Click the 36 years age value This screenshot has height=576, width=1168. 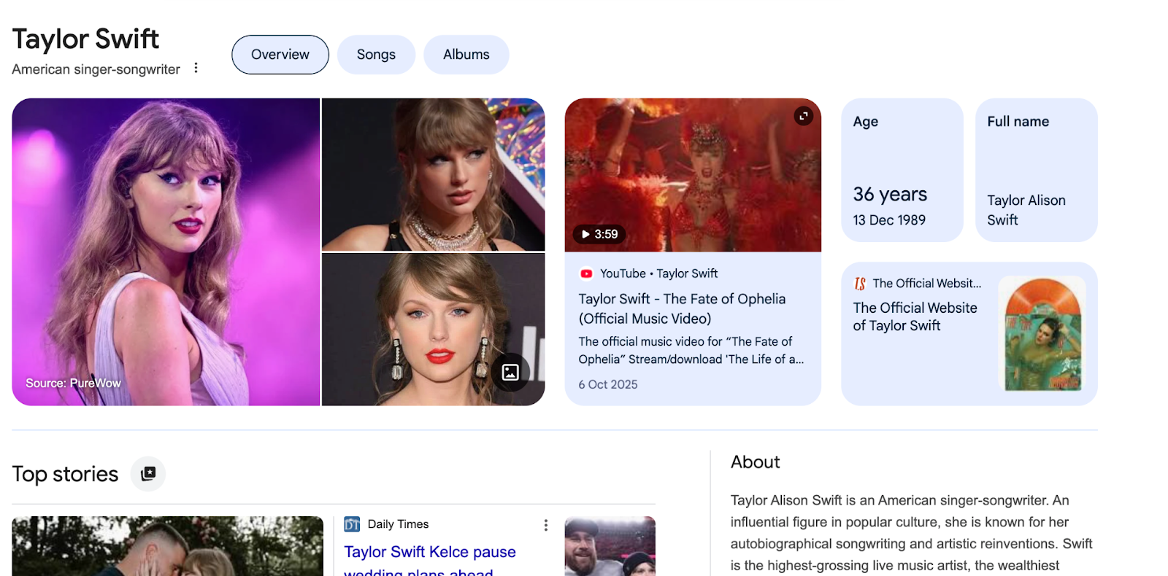click(890, 195)
